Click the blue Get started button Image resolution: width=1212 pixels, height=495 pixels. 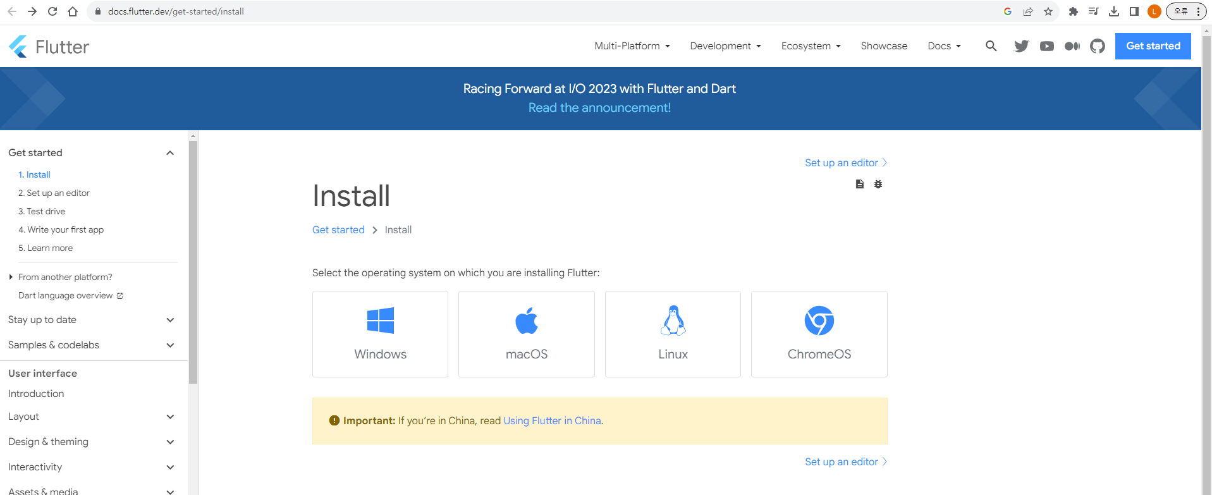point(1153,46)
